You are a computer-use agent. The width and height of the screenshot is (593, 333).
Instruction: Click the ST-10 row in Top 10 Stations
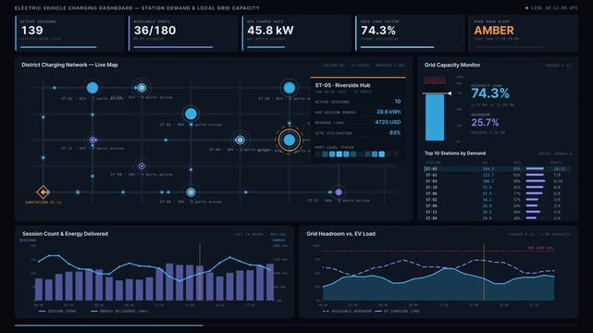coord(498,188)
